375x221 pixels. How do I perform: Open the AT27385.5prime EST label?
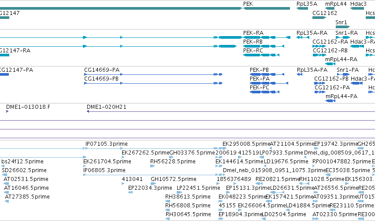[x=27, y=197]
